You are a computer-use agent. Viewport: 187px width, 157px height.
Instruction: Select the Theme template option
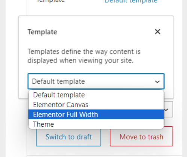(x=96, y=124)
